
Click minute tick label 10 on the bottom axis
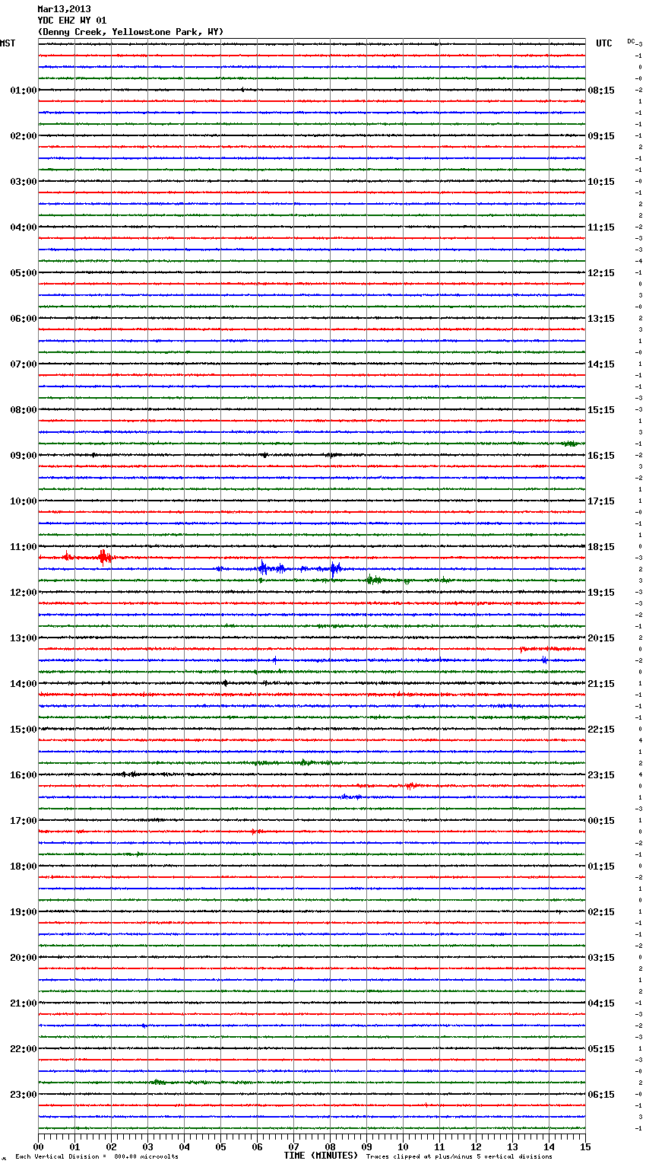[403, 1146]
